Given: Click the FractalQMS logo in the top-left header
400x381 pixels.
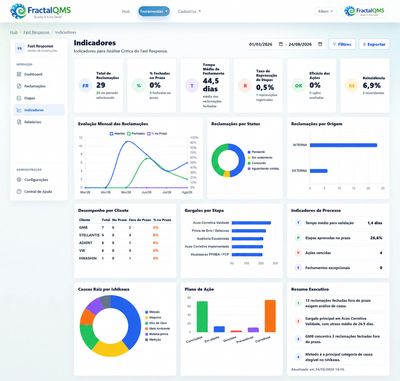Looking at the screenshot, I should tap(40, 11).
